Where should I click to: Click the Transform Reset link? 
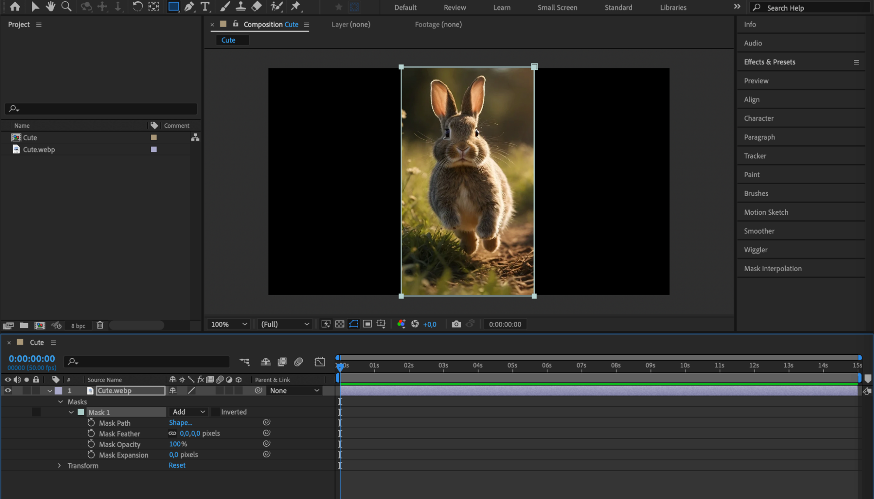point(177,465)
